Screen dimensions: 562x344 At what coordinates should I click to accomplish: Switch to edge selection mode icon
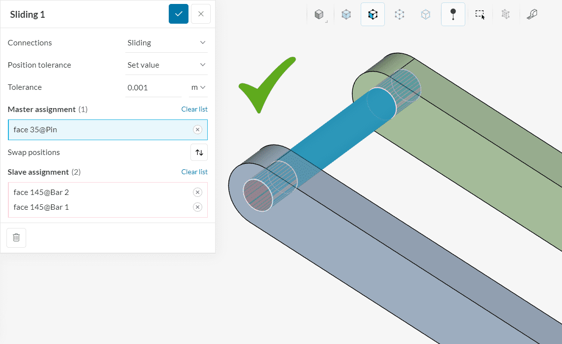click(x=425, y=15)
